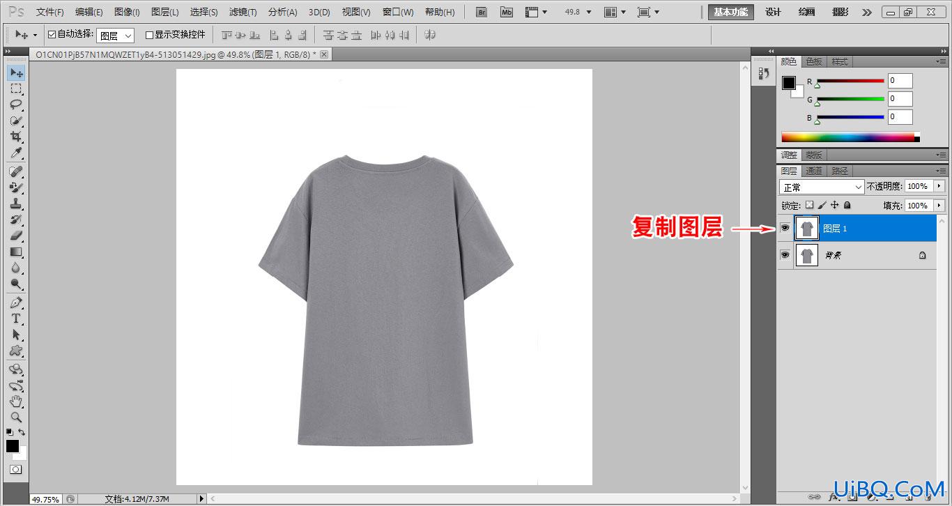Toggle lock all icon

tap(847, 206)
